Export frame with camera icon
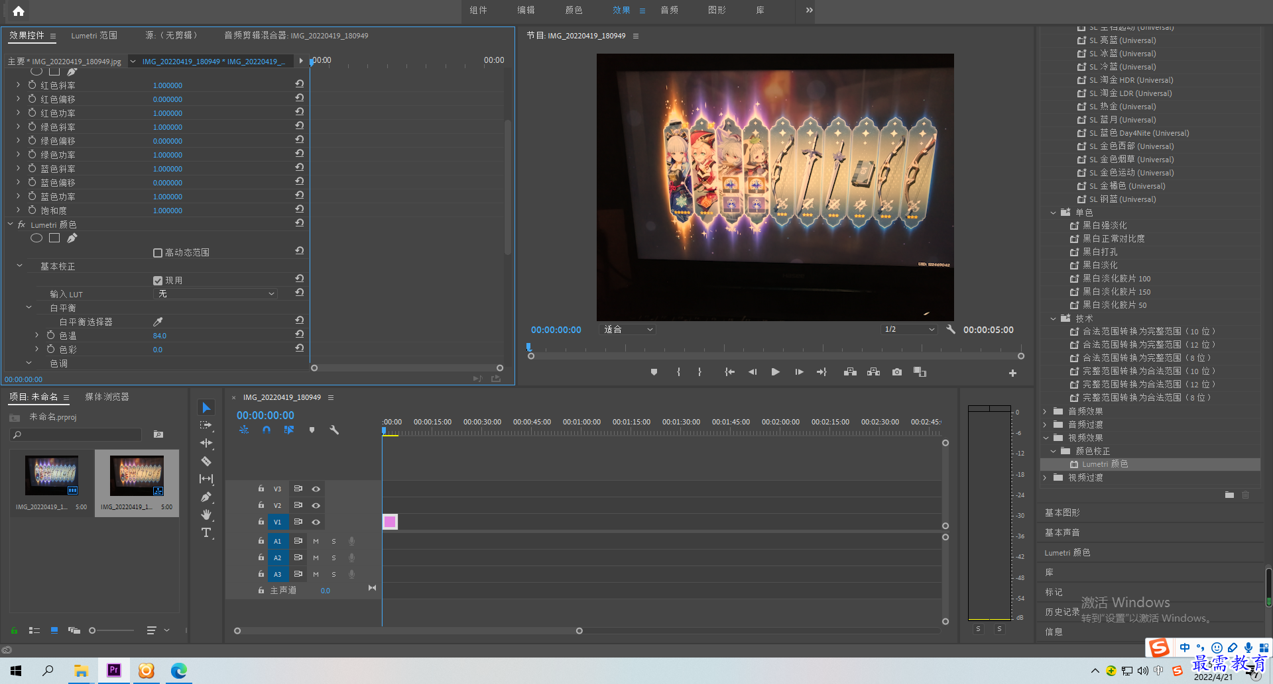The image size is (1273, 684). 897,372
